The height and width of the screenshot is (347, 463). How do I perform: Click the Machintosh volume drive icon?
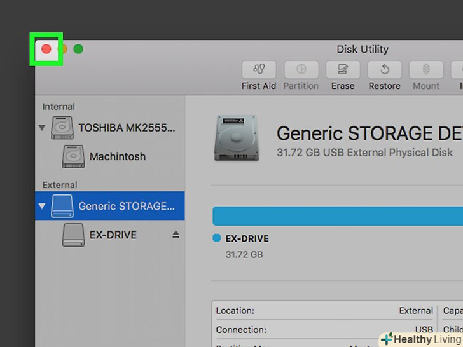tap(73, 156)
